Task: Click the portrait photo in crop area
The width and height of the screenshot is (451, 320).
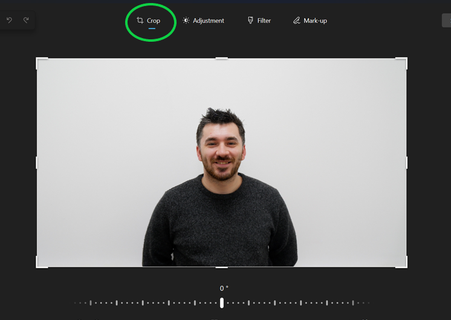Action: pyautogui.click(x=221, y=163)
